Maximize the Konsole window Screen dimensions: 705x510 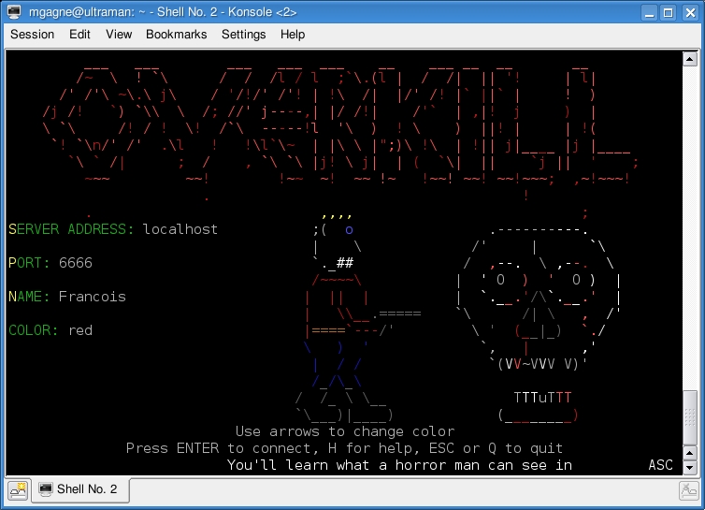tap(669, 12)
